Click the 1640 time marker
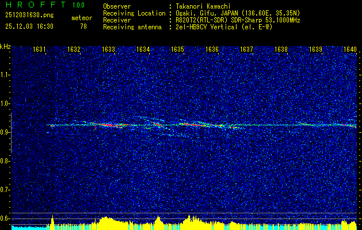 pyautogui.click(x=350, y=49)
